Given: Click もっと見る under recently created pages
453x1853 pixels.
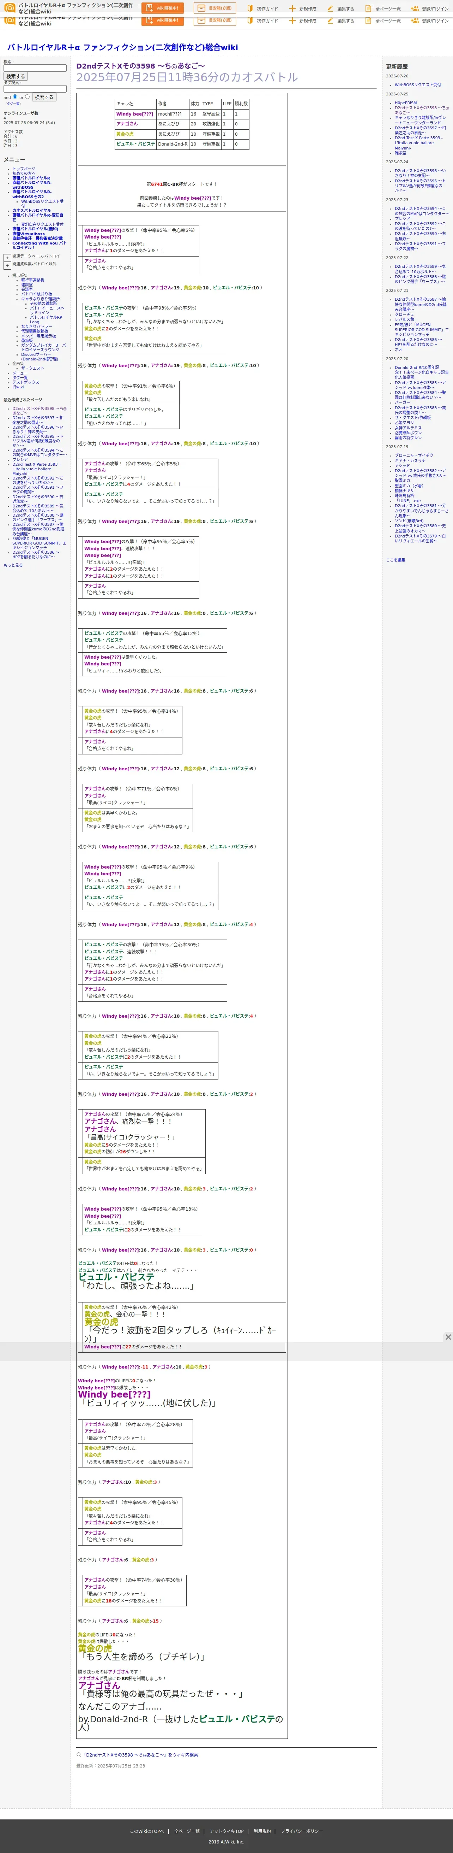Looking at the screenshot, I should coord(13,565).
